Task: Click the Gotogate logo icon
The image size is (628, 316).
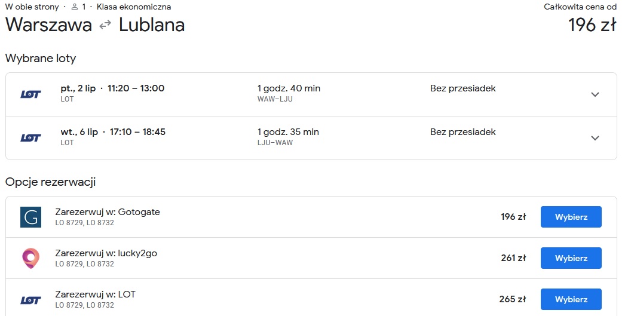Action: (x=31, y=217)
